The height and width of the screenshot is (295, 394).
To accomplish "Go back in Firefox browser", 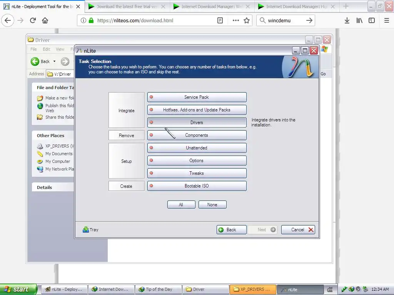I will (8, 20).
